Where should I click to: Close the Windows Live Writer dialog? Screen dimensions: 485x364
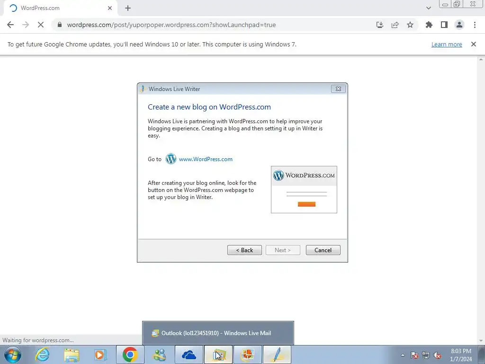(338, 89)
